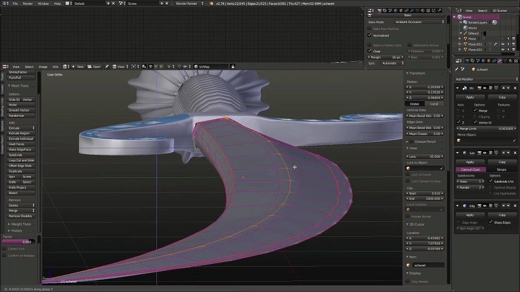Toggle Vertex Groups checkbox in Mirror modifier
The height and width of the screenshot is (292, 520).
pos(475,122)
